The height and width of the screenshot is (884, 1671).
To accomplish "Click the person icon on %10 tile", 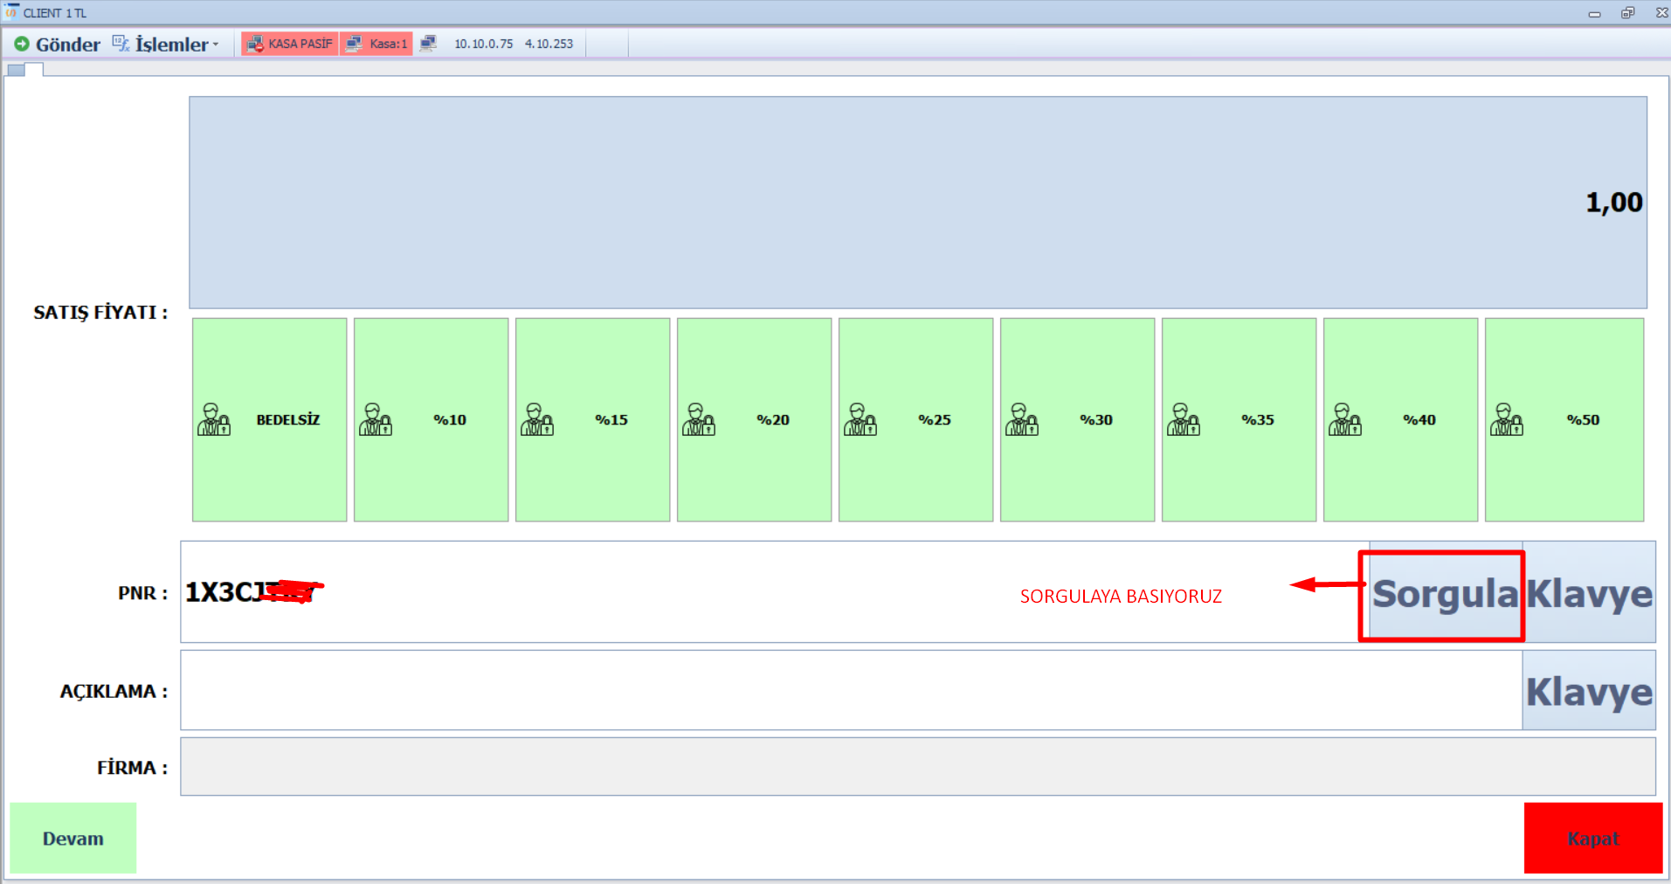I will click(x=376, y=419).
